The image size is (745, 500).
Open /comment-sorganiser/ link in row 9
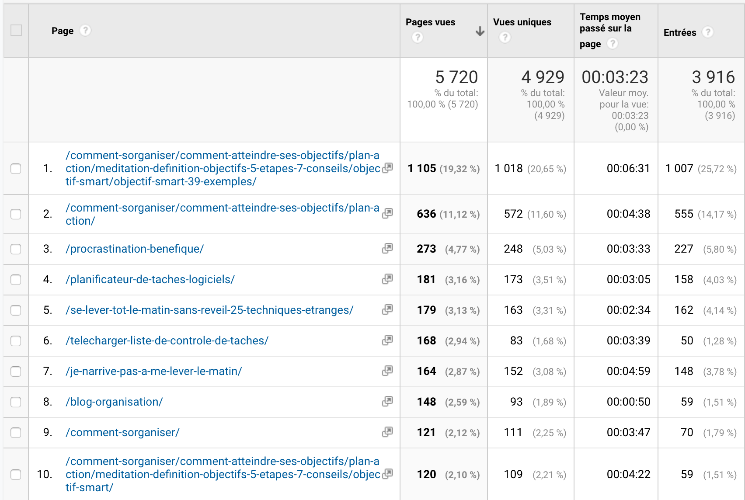122,432
